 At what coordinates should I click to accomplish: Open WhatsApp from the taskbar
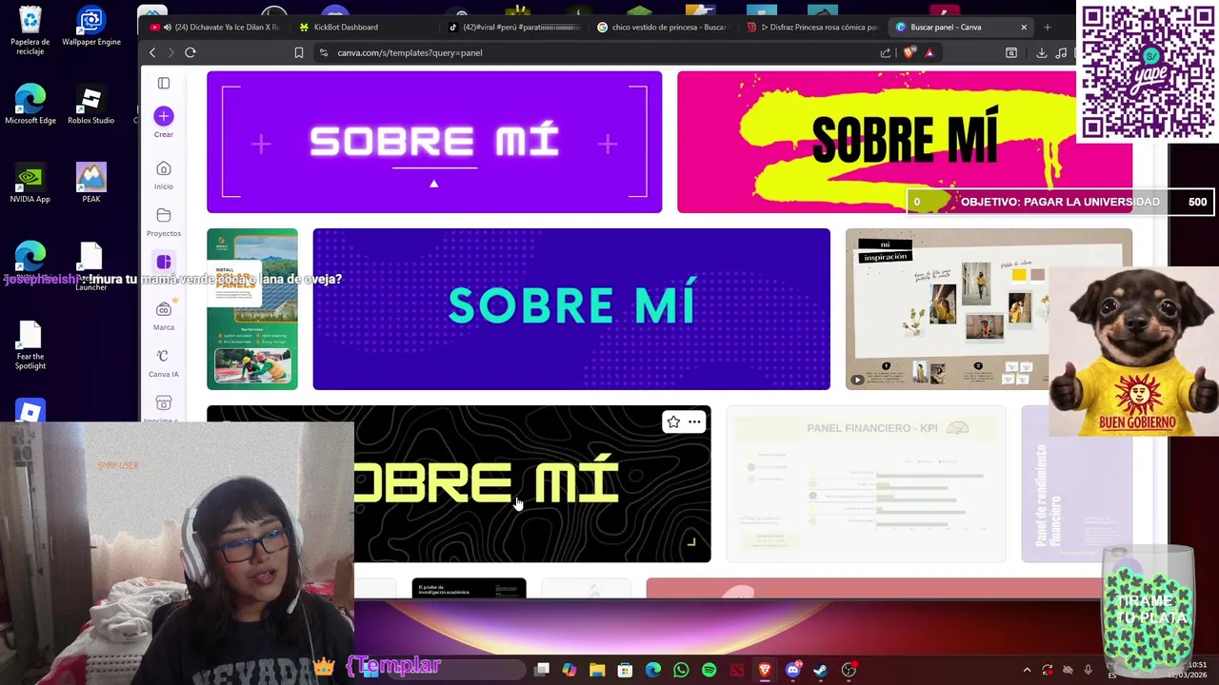pyautogui.click(x=681, y=671)
